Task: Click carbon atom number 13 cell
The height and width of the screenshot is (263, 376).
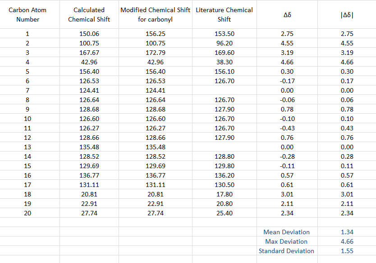Action: click(x=28, y=147)
